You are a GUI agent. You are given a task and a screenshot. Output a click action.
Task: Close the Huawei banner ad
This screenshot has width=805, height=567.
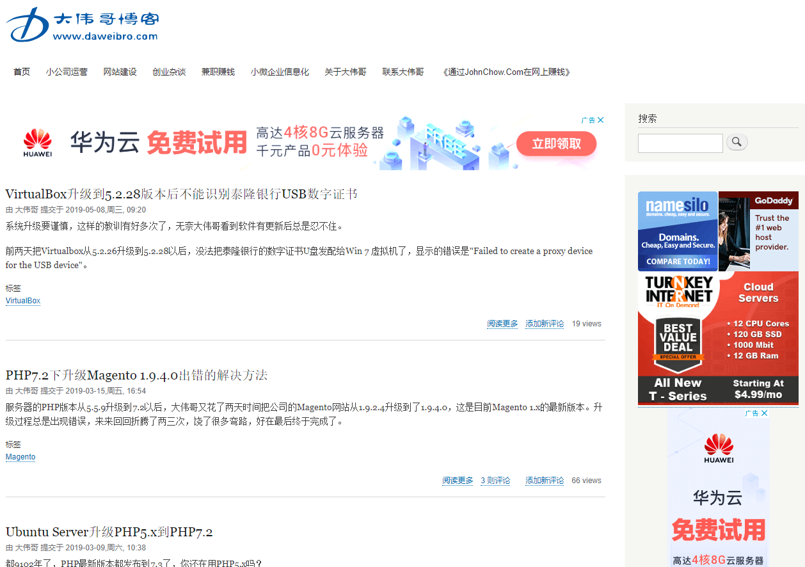(600, 120)
